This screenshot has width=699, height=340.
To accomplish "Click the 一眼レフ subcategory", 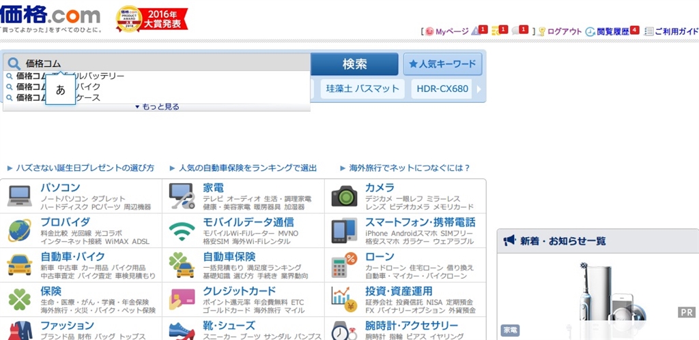I will 410,199.
